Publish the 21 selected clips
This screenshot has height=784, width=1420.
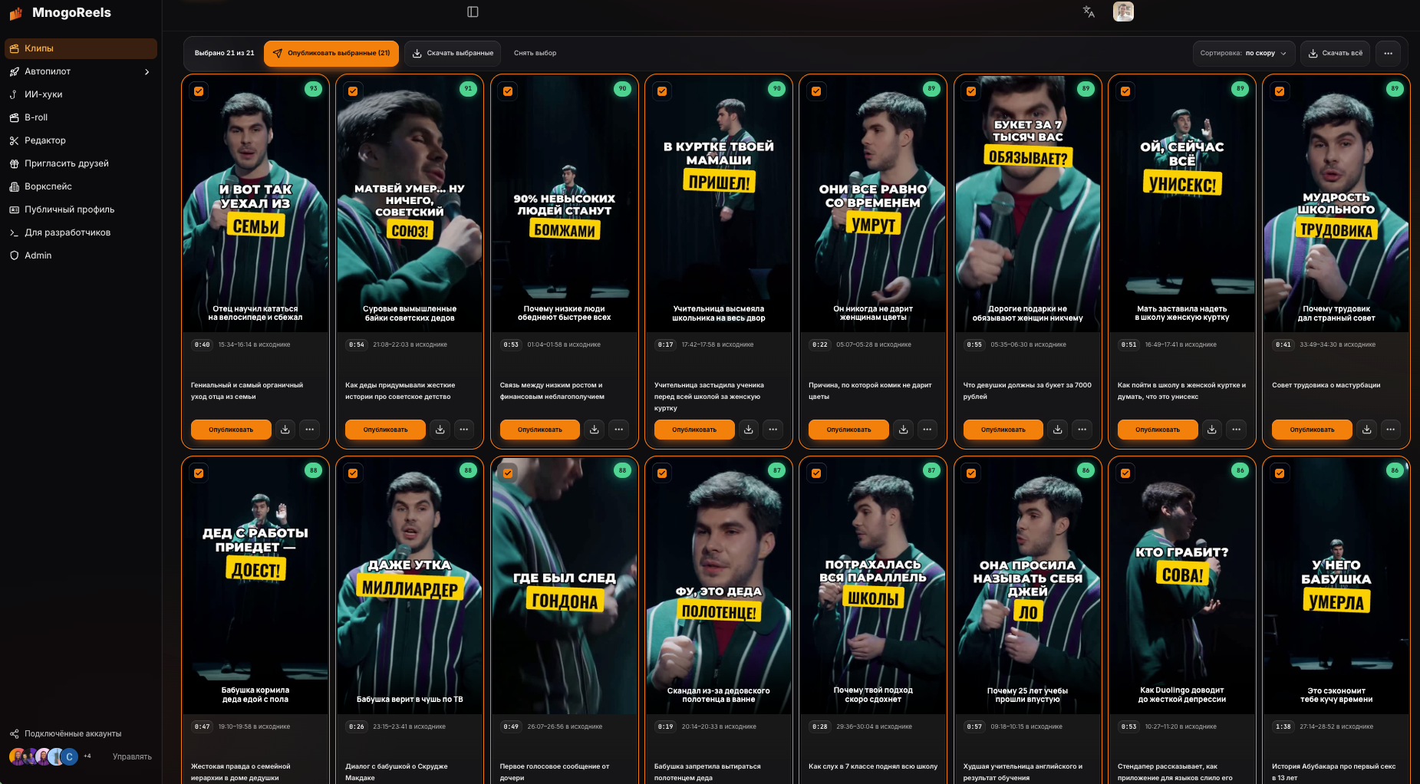pos(331,53)
